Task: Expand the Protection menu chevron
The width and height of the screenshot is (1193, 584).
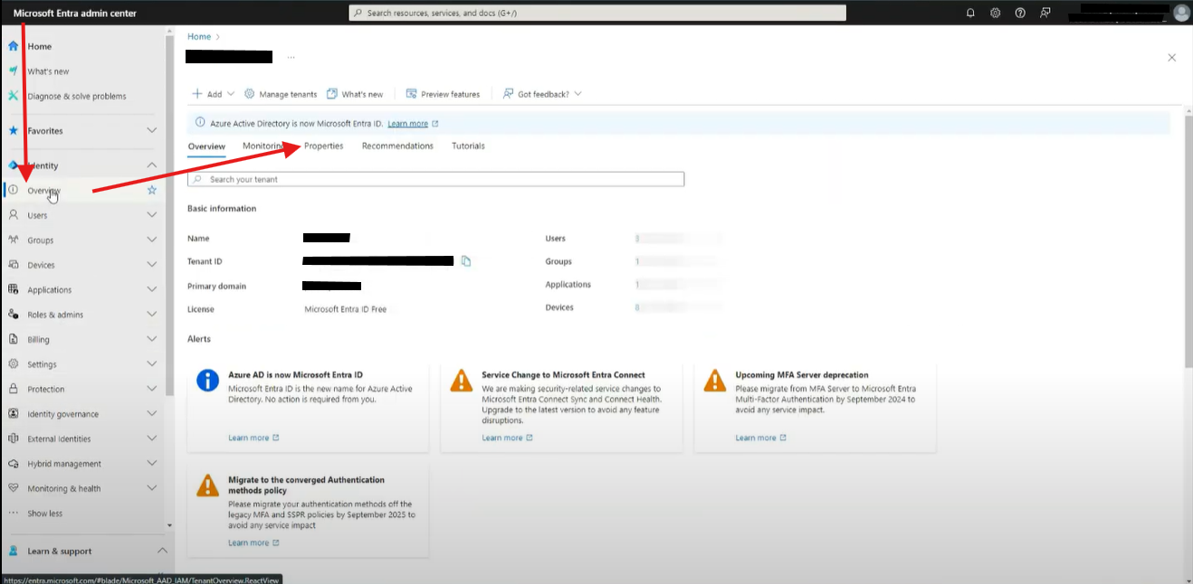Action: click(x=152, y=389)
